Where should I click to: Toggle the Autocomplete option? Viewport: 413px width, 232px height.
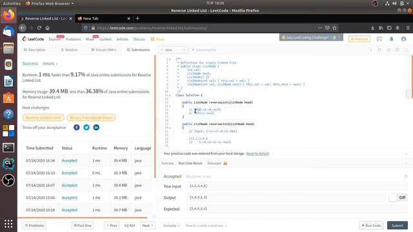pos(204,50)
